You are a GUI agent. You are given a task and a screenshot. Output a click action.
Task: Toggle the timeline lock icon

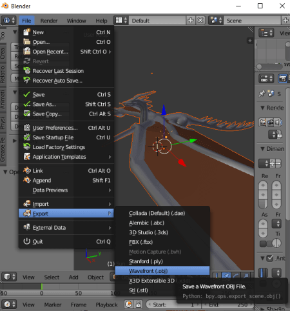tap(139, 305)
